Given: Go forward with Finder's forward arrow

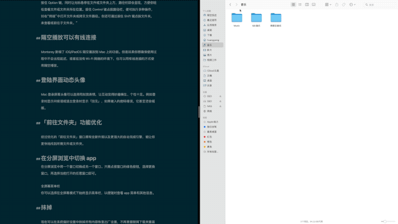Looking at the screenshot, I should coord(236,4).
